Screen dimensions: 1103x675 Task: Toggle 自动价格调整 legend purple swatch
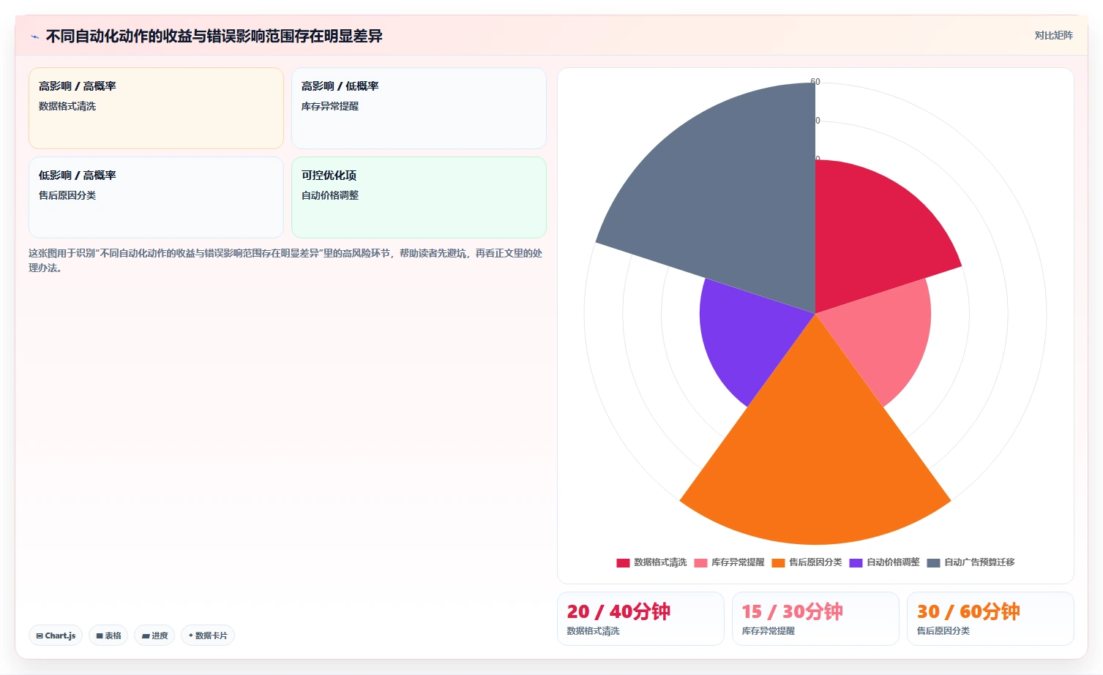tap(856, 562)
